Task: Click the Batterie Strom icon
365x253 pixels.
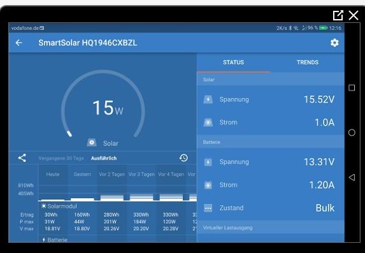Action: 208,185
